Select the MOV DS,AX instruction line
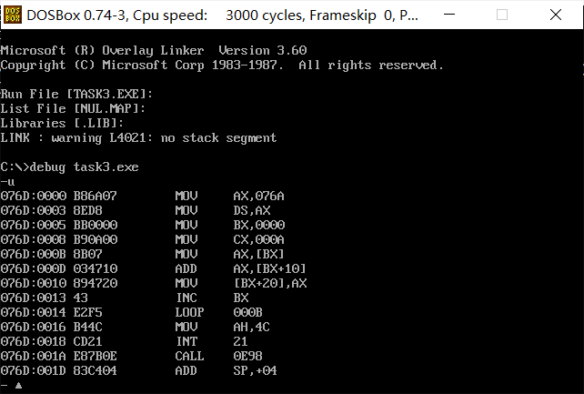Screen dimensions: 584x394 coord(136,210)
